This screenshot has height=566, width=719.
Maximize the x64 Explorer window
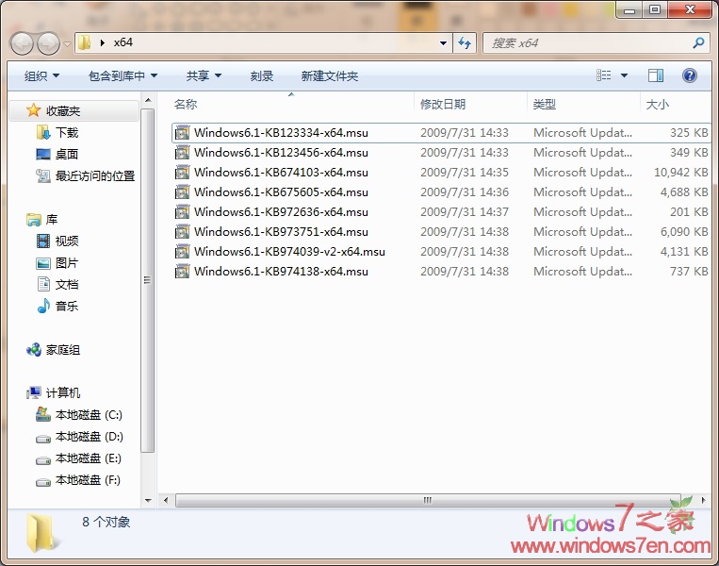(x=655, y=9)
